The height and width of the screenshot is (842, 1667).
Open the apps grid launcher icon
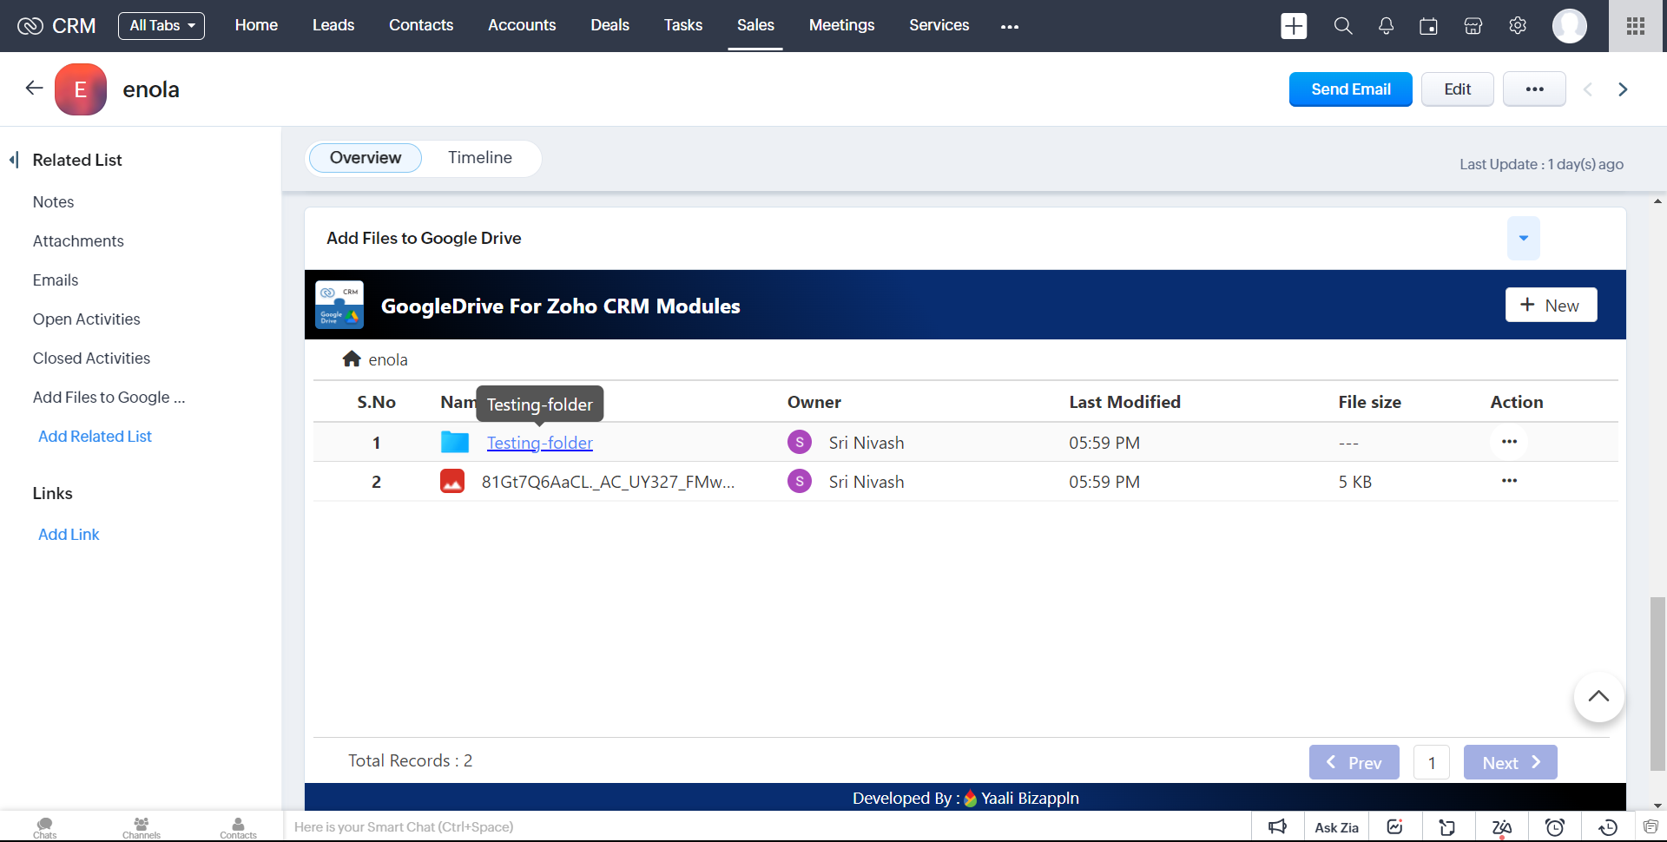(x=1636, y=26)
